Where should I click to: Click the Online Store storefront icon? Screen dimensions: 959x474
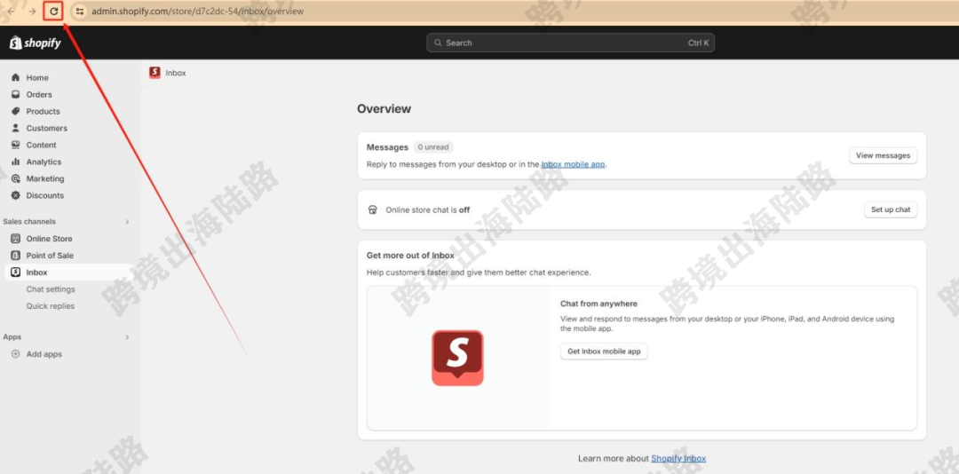tap(16, 239)
